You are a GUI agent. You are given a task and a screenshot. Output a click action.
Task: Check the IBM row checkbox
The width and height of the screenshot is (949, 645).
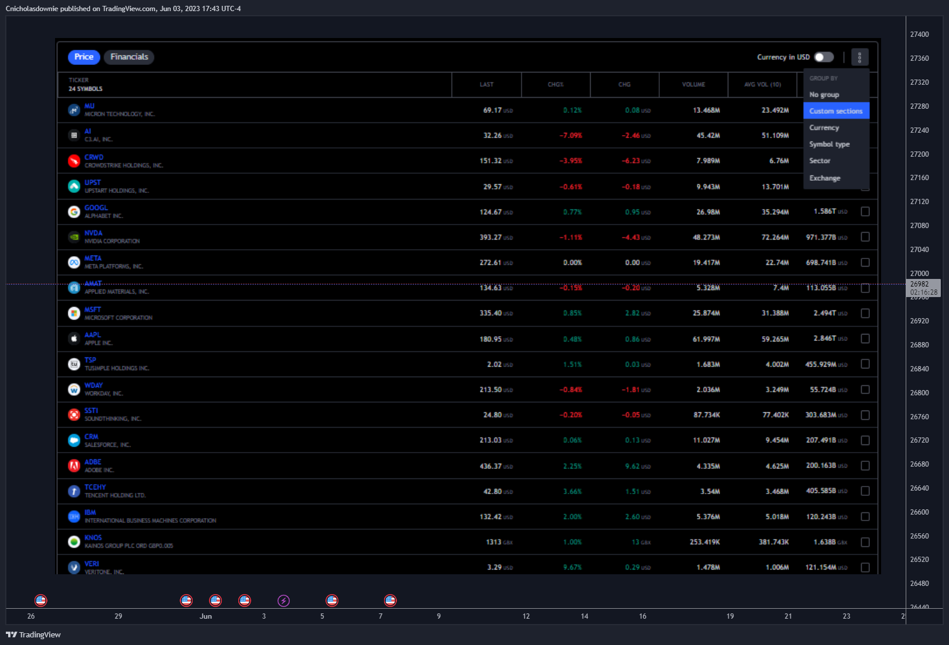click(x=865, y=516)
